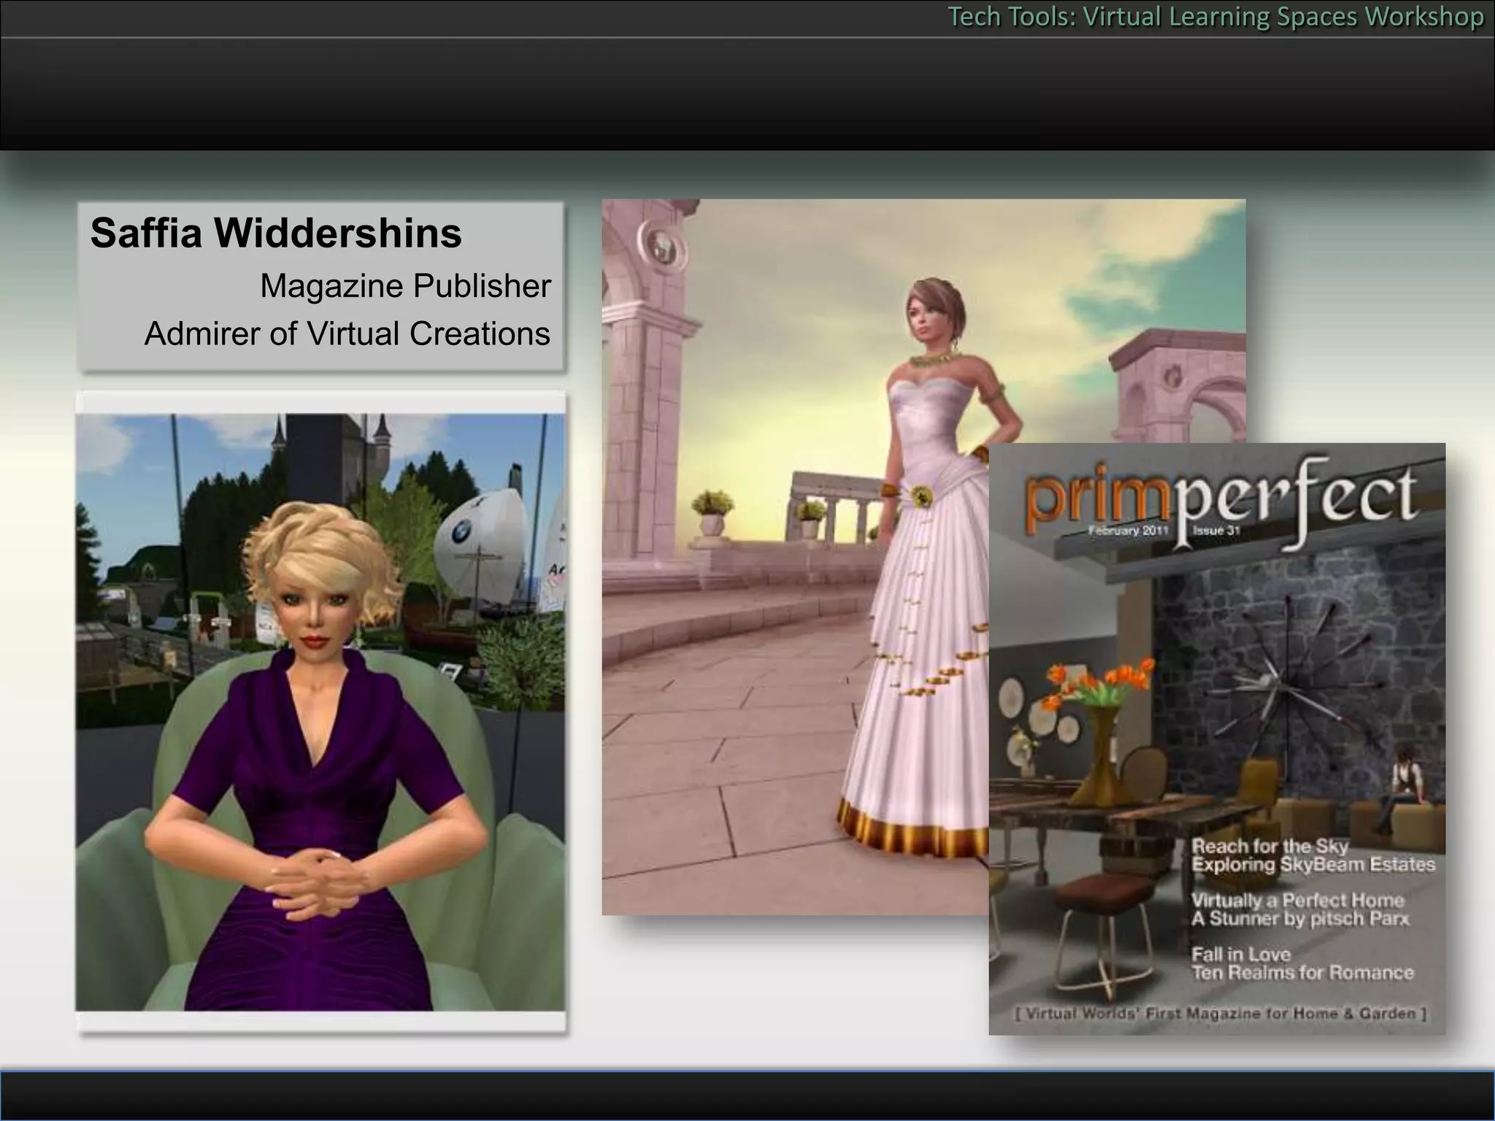Click 'Reach for the Sky' cover headline
This screenshot has width=1495, height=1121.
(1270, 846)
